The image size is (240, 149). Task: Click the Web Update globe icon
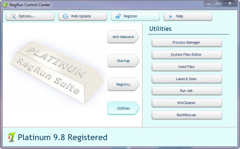(66, 16)
